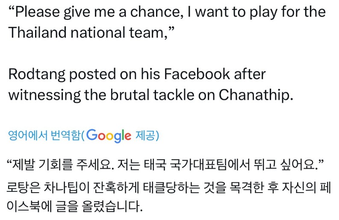Click the word 'witnessing' in English post
The image size is (339, 220).
pyautogui.click(x=44, y=95)
